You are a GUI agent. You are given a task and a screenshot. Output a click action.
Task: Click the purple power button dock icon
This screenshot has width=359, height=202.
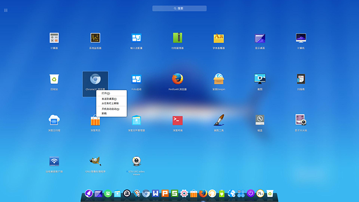coord(250,193)
